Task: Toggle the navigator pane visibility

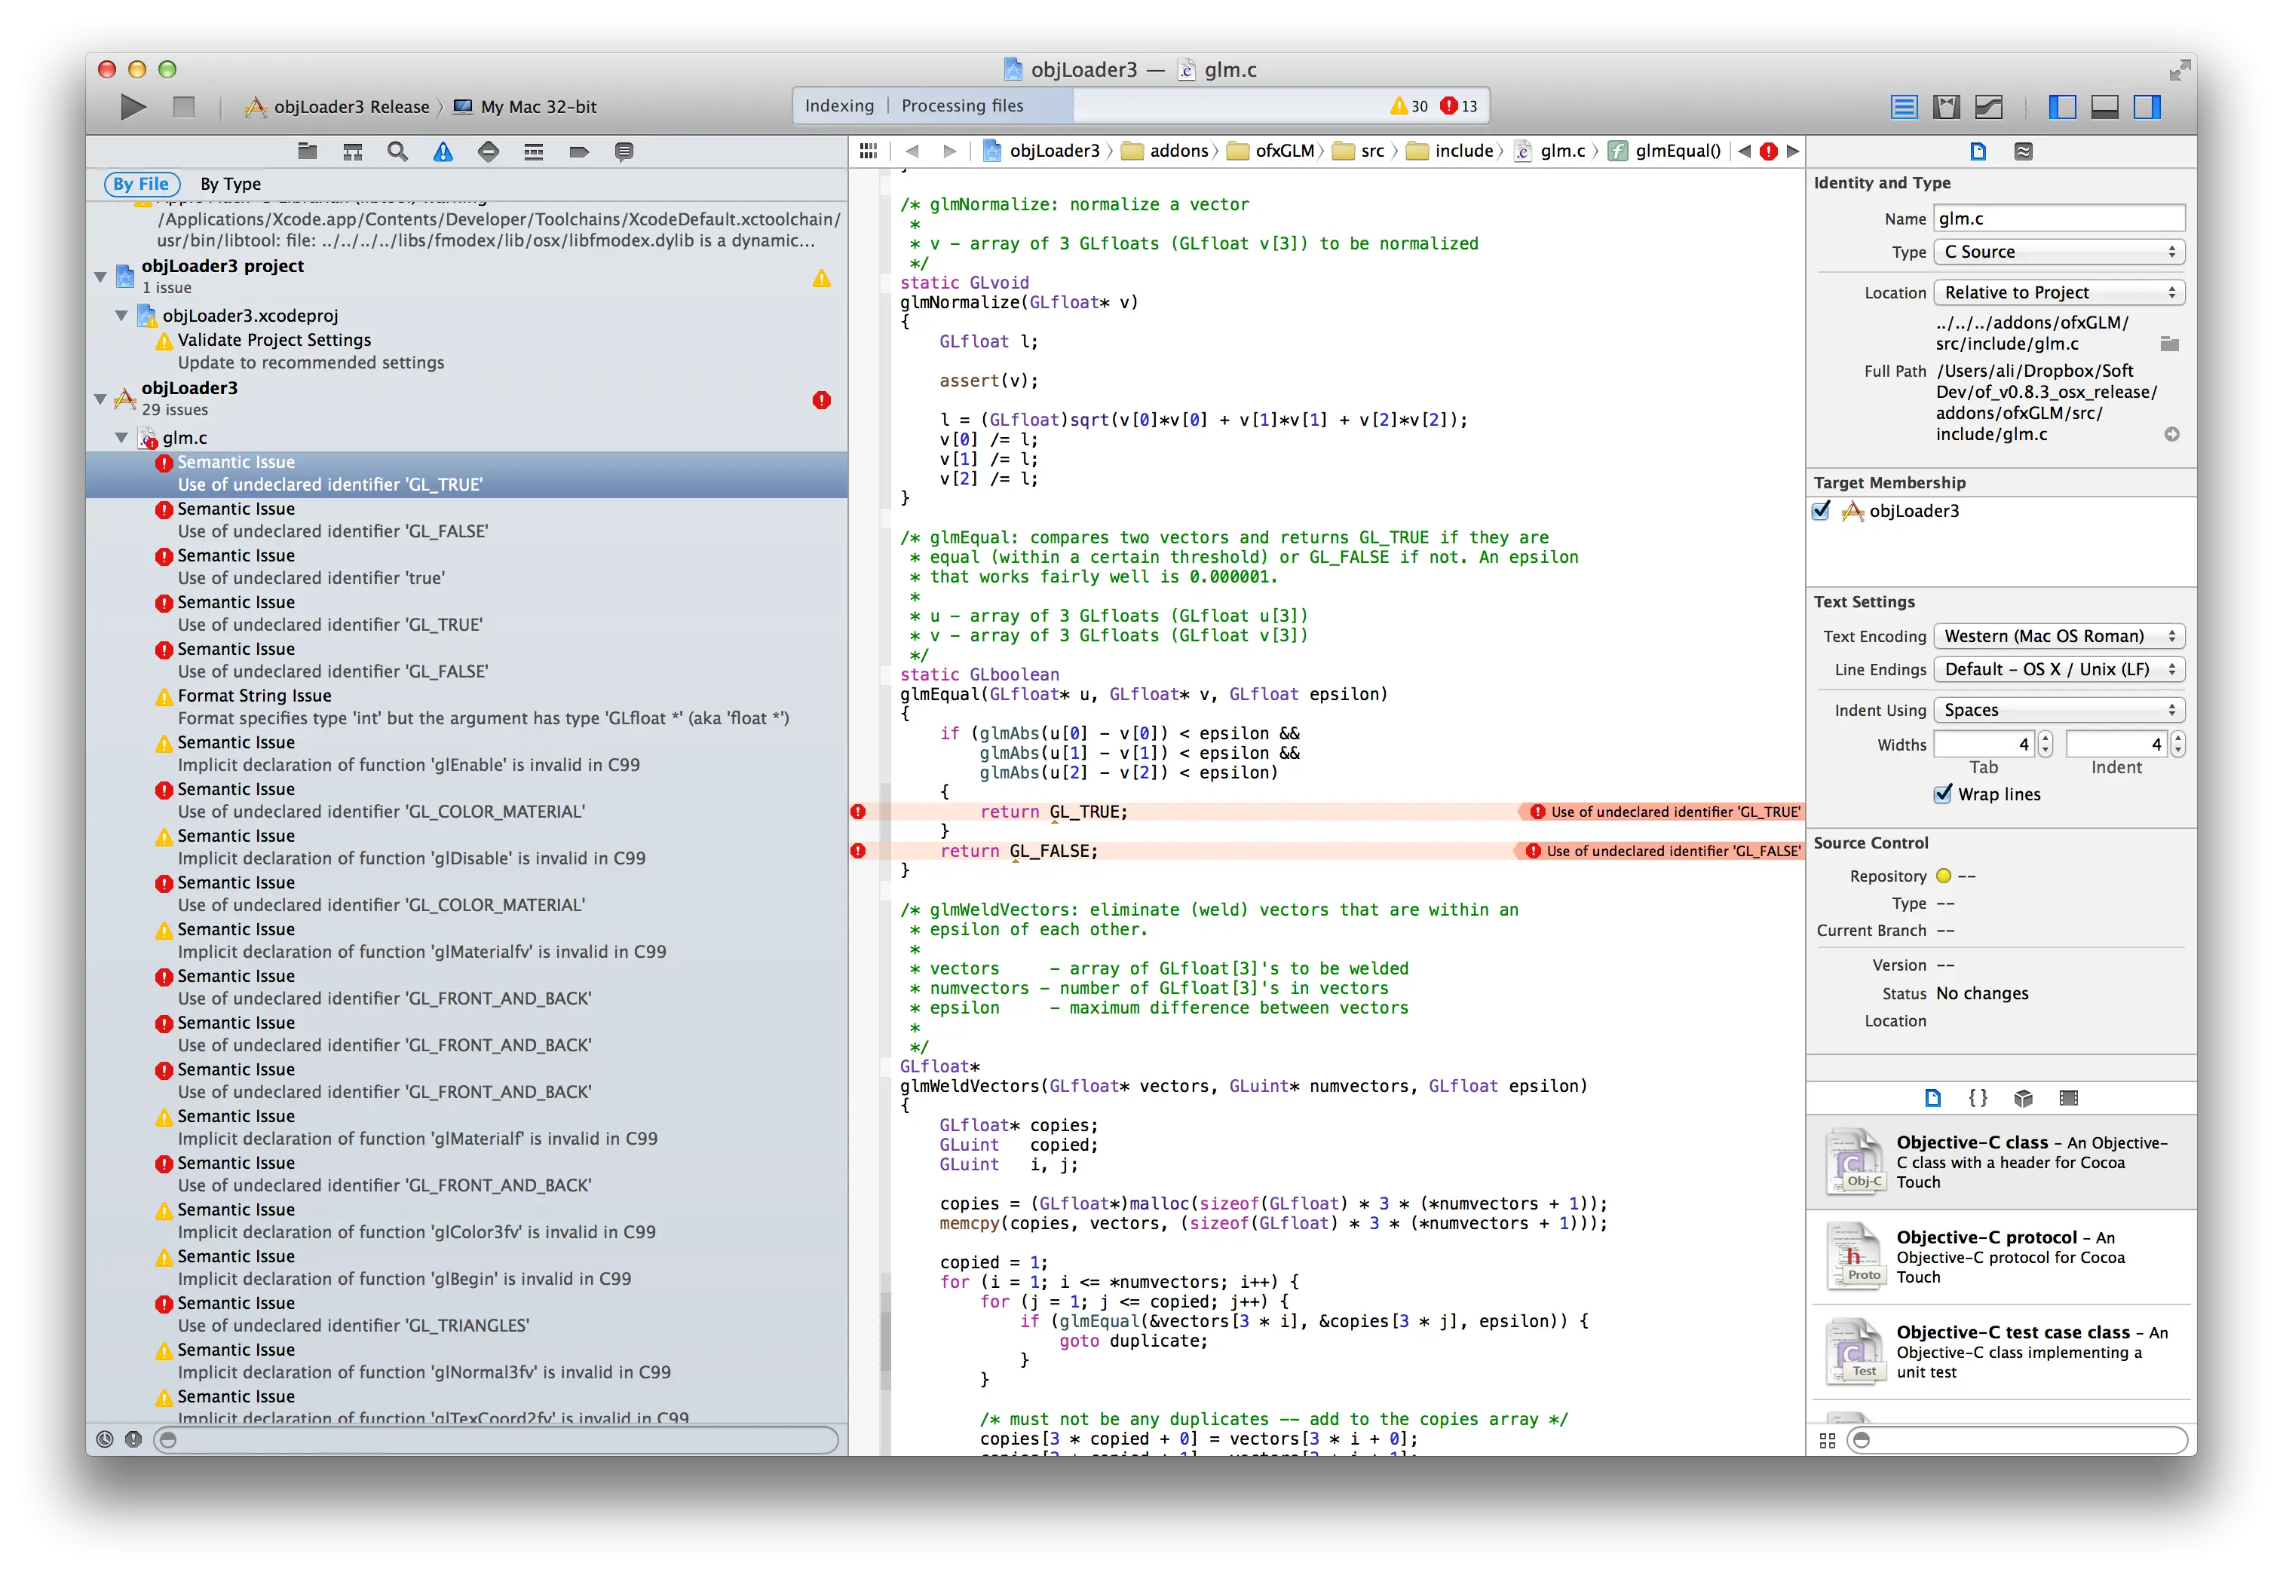Action: 2063,106
